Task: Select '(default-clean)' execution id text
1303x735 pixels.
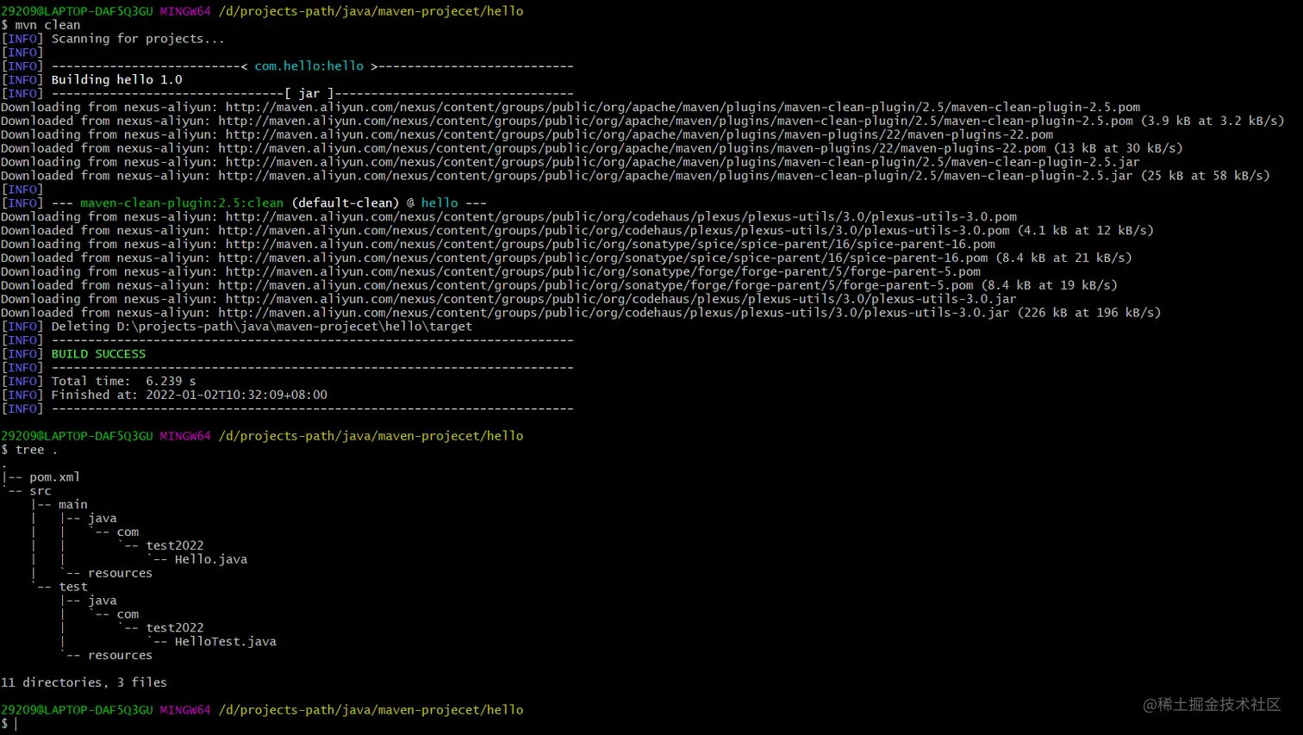Action: (x=346, y=203)
